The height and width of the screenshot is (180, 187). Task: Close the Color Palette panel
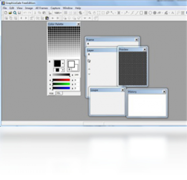point(79,24)
